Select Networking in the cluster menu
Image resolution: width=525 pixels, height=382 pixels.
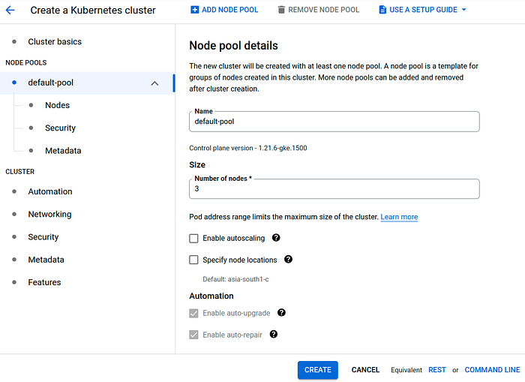pyautogui.click(x=49, y=214)
